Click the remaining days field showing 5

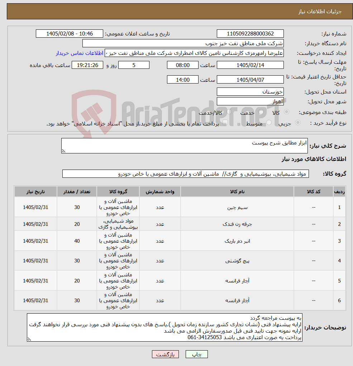click(134, 65)
